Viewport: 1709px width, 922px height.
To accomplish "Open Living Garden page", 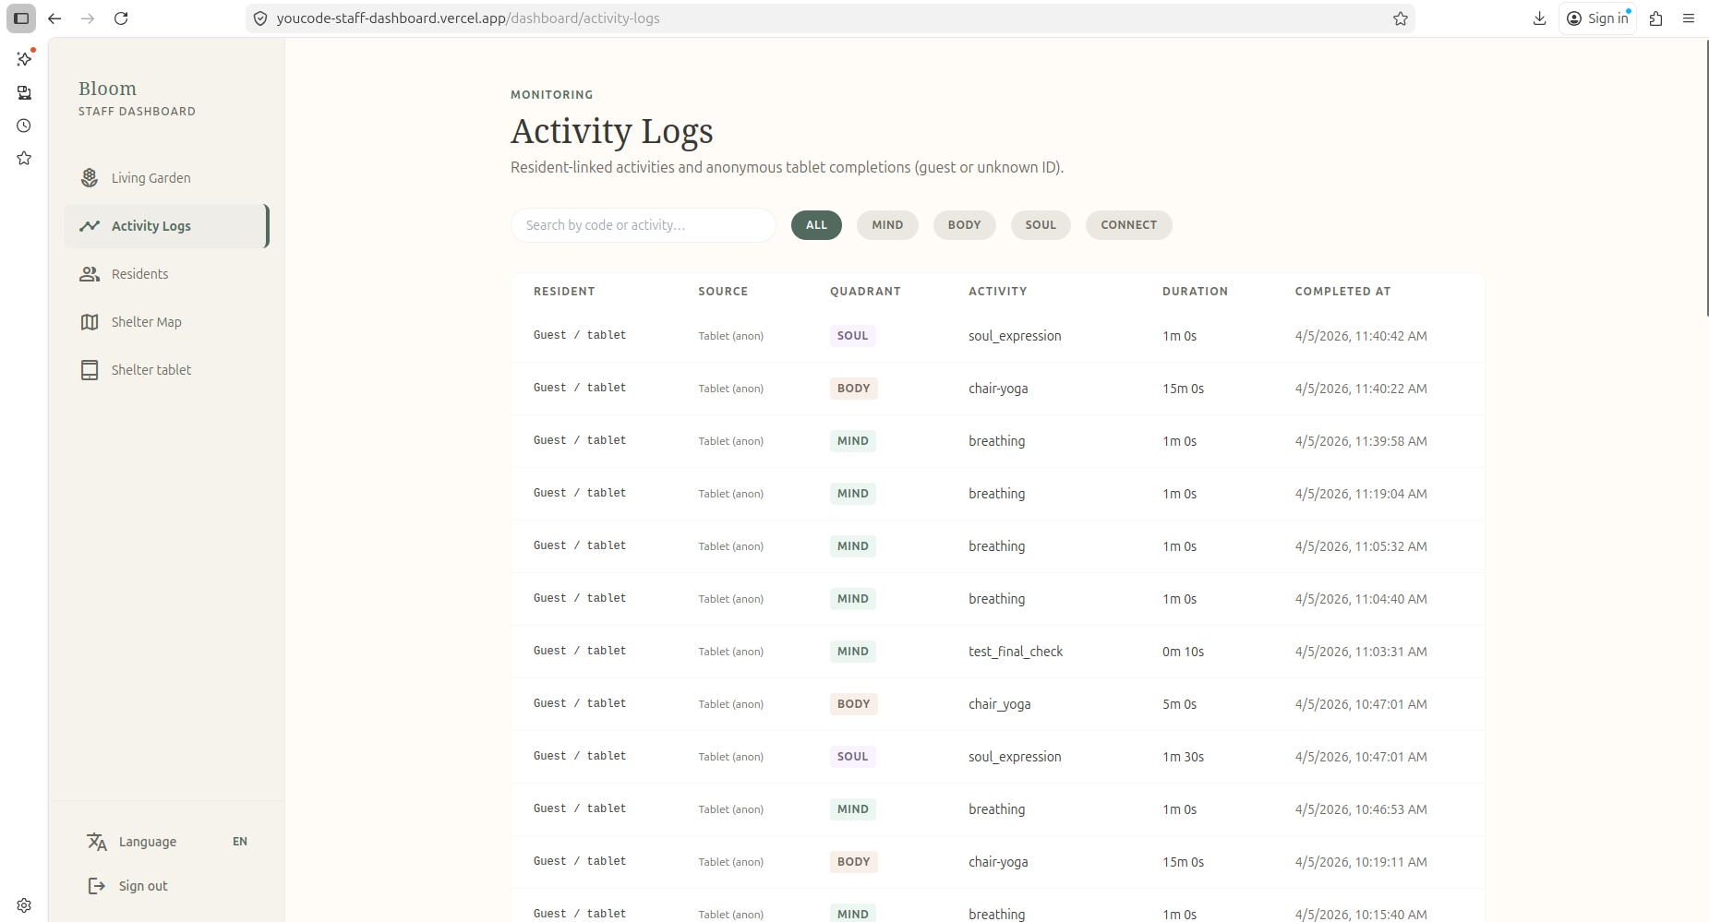I will tap(166, 178).
